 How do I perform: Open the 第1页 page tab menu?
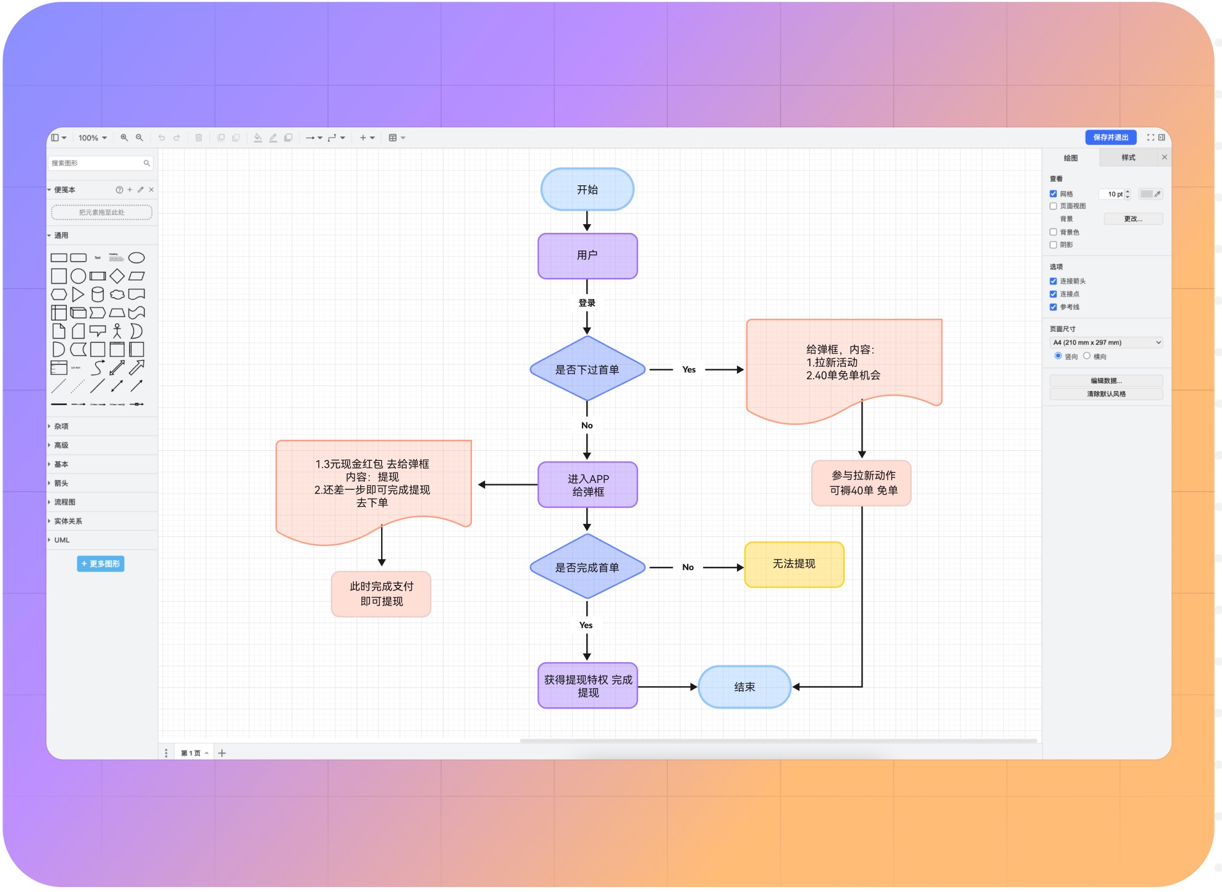click(194, 753)
